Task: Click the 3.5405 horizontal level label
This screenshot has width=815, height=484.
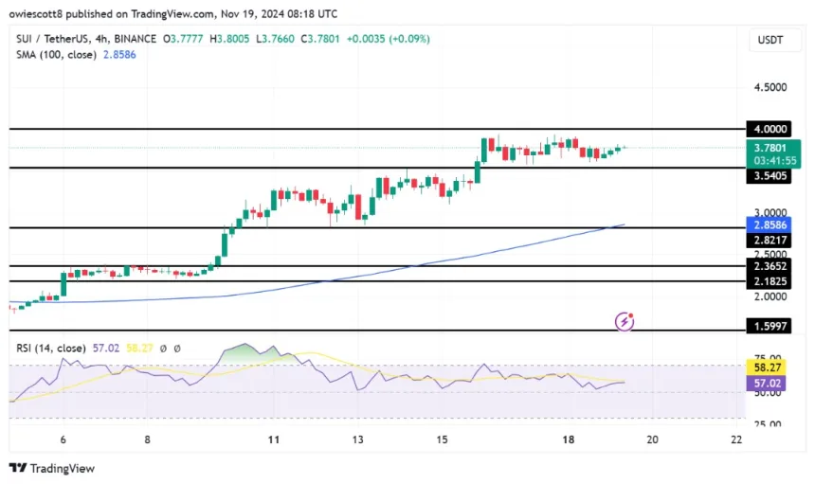Action: click(770, 176)
